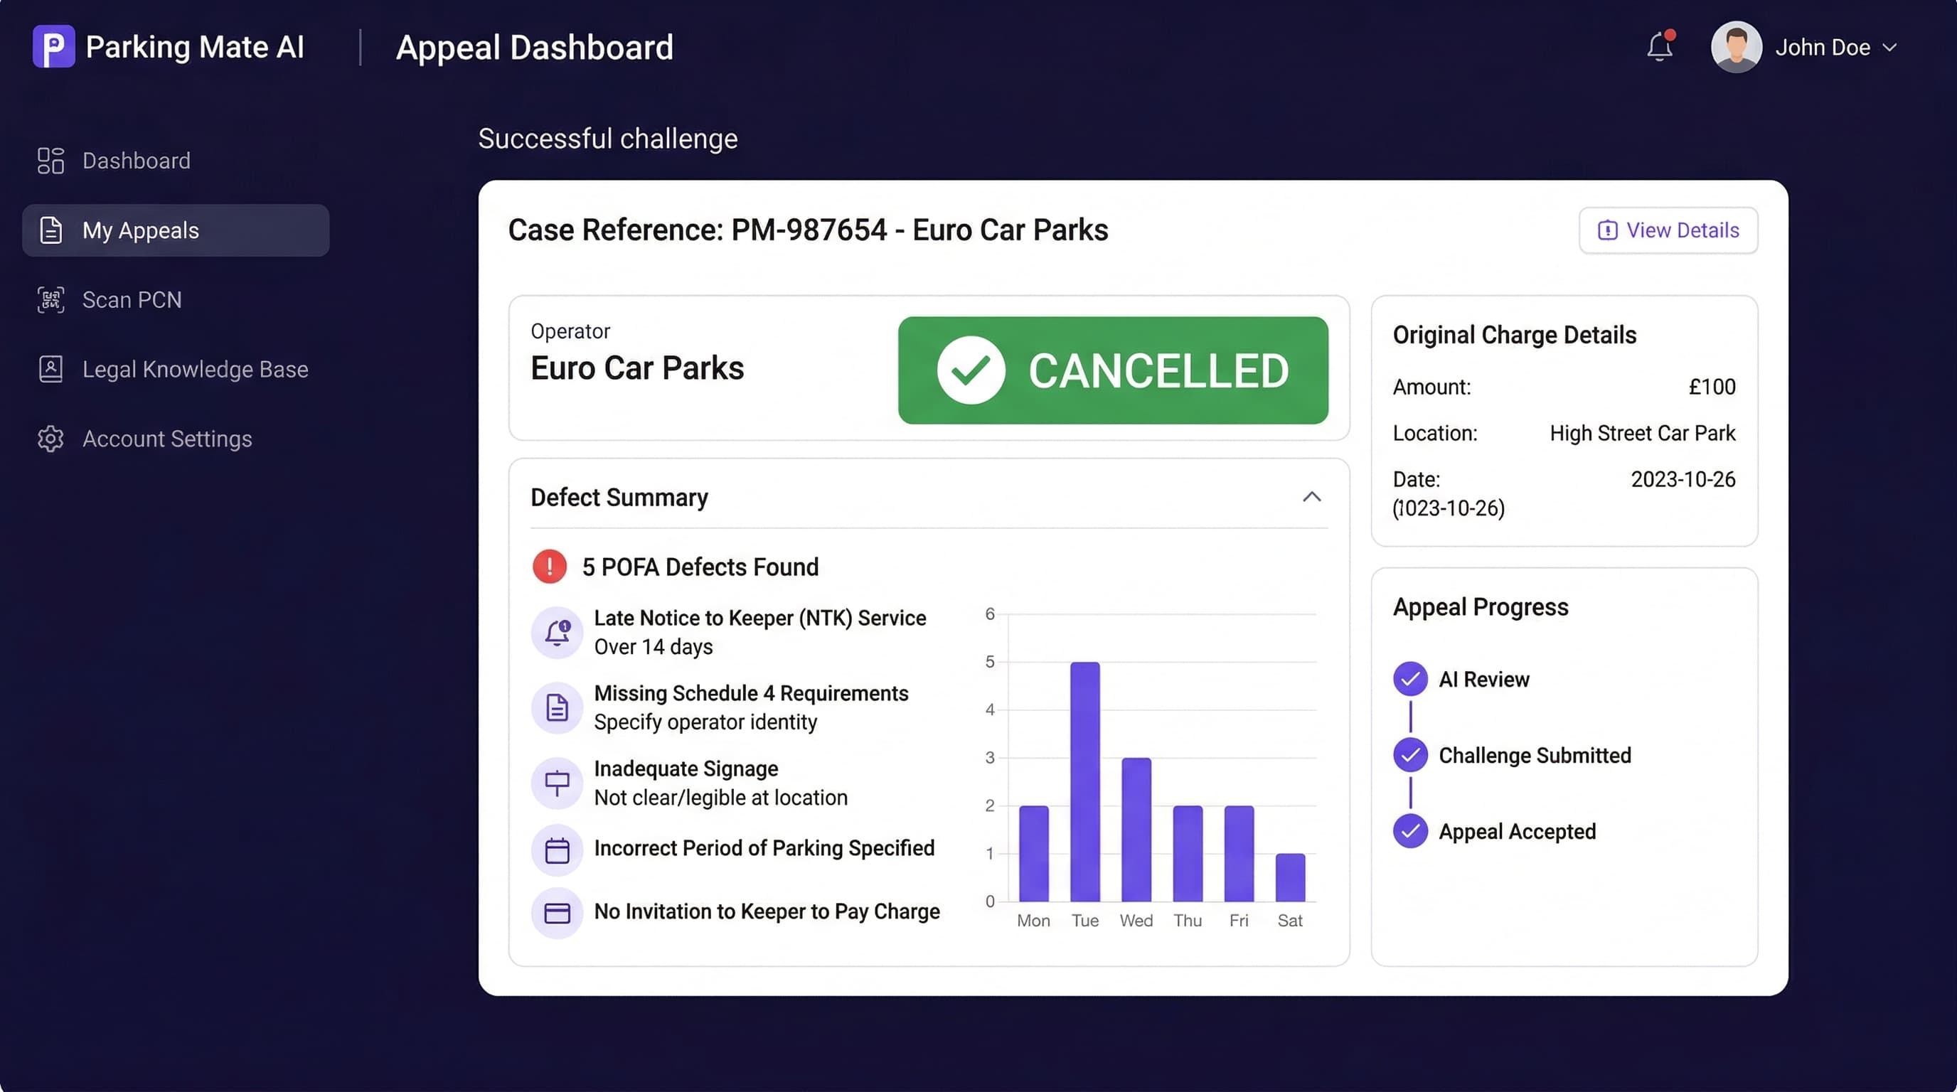Click the Appeal Accepted completed checkmark
Viewport: 1957px width, 1092px height.
[x=1410, y=831]
